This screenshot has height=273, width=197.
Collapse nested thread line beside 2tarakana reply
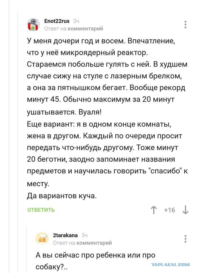(x=27, y=250)
